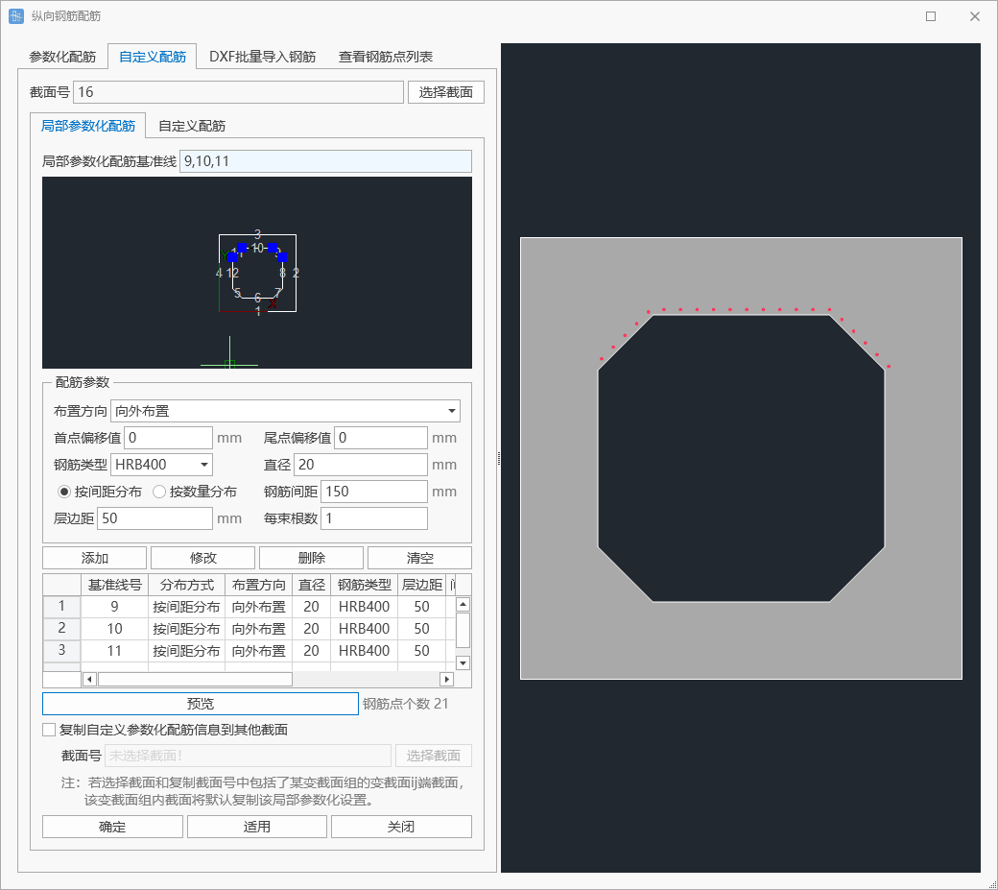This screenshot has height=890, width=998.
Task: Select table row 1 header
Action: pyautogui.click(x=61, y=606)
